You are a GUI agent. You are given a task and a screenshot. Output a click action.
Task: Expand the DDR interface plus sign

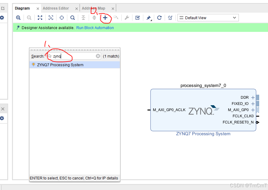[253, 97]
